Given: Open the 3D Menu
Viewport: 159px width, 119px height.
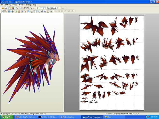Looking at the screenshot, I should 8,5.
